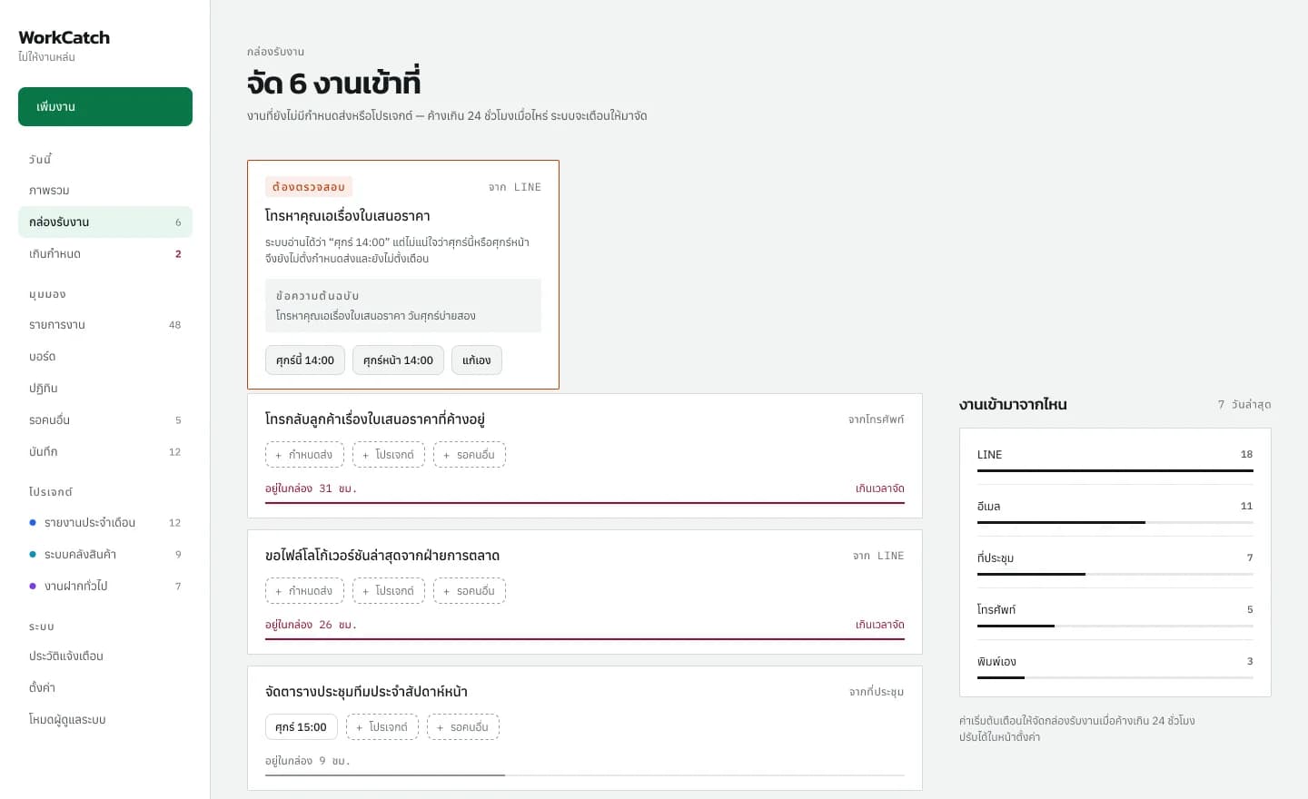This screenshot has height=799, width=1308.
Task: Open task โทรหาคุณเอเรื่องใบเสนอราคา
Action: (x=348, y=216)
